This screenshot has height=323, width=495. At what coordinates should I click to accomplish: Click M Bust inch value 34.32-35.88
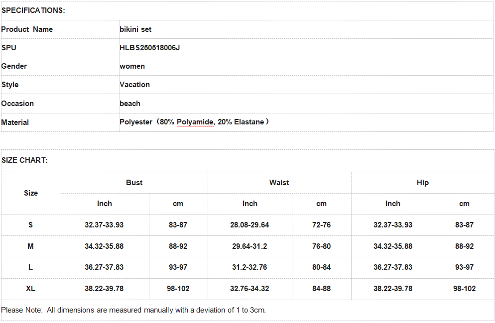coord(104,246)
